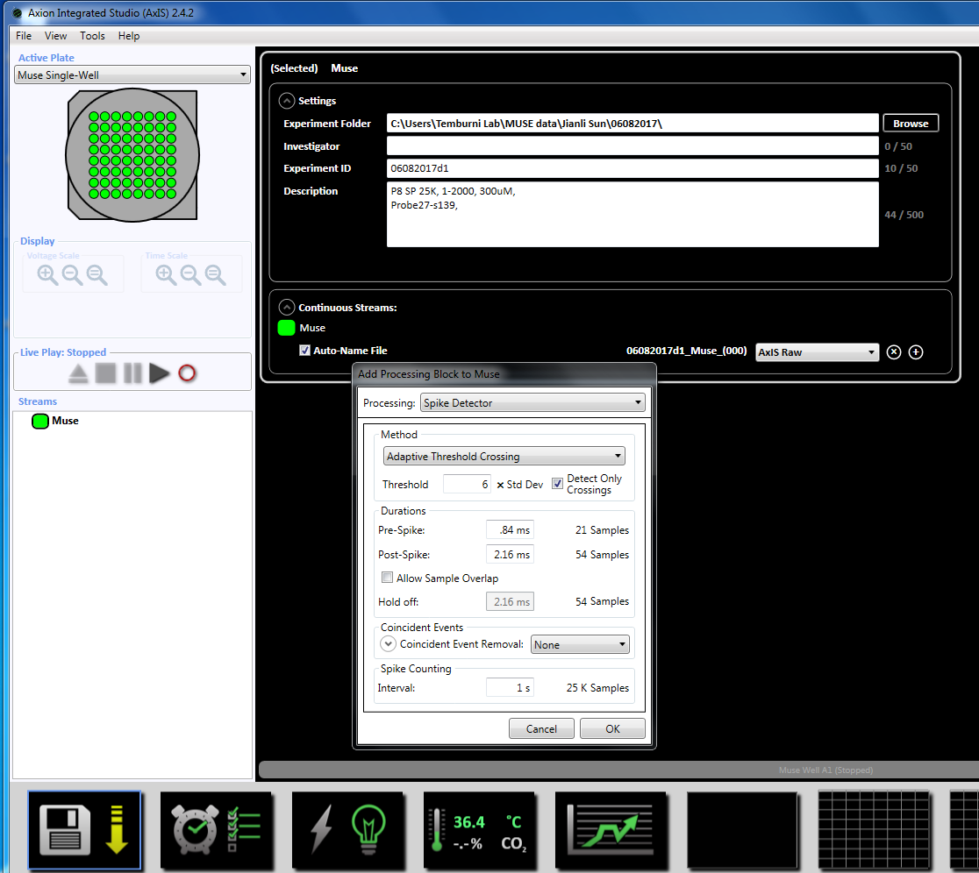Click the X icon beside AxIS Raw
This screenshot has width=979, height=873.
[x=894, y=352]
